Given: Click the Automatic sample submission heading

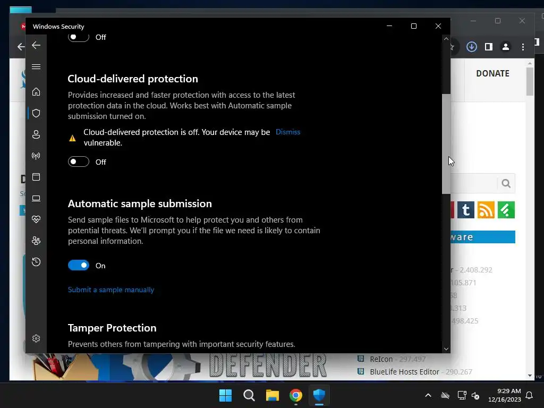Looking at the screenshot, I should tap(140, 203).
